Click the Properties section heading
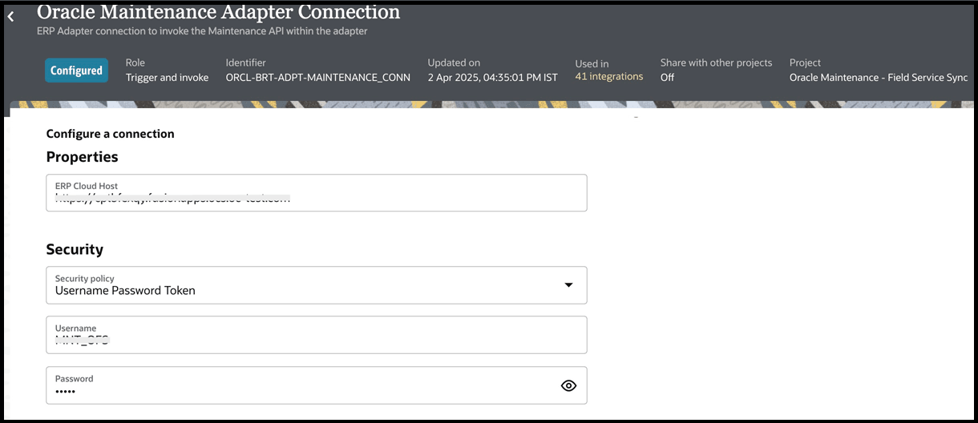Viewport: 978px width, 423px height. [82, 157]
